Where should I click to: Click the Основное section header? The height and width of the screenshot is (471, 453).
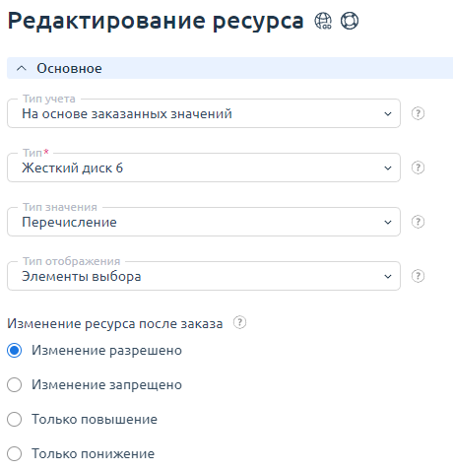tap(229, 68)
